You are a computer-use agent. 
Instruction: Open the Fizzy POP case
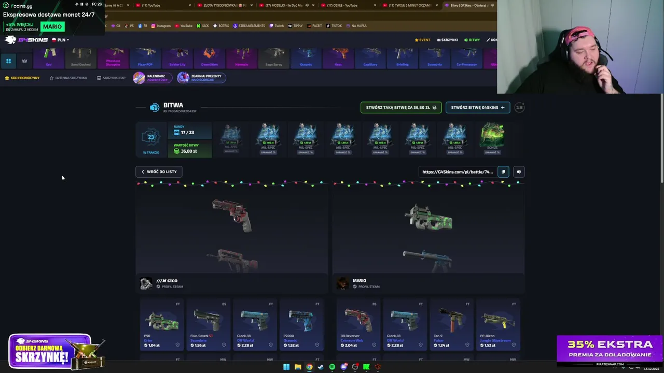point(145,58)
